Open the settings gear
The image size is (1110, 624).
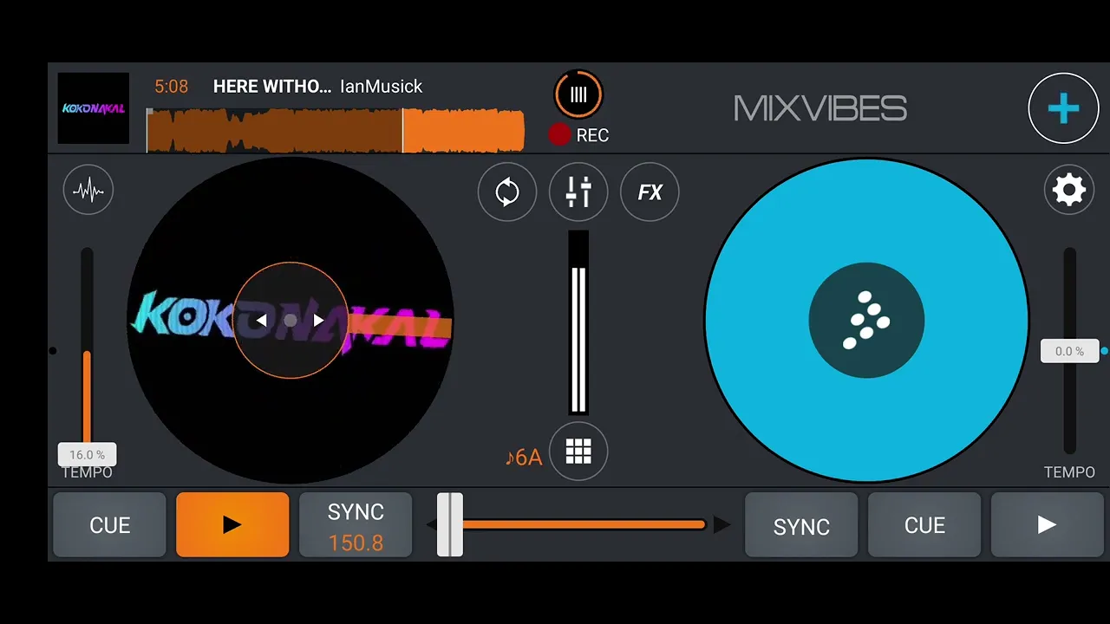click(1069, 190)
